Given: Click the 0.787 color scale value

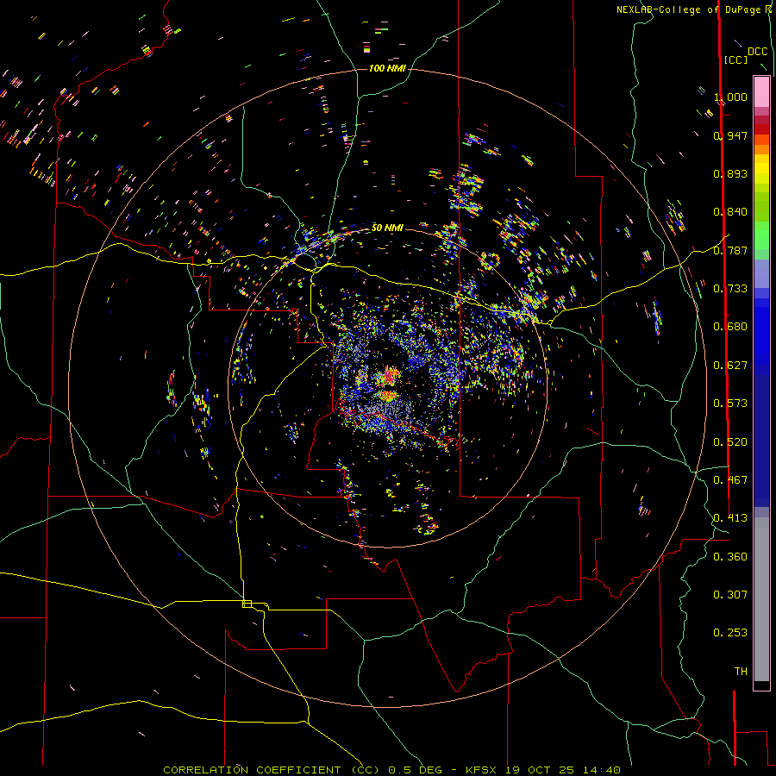Looking at the screenshot, I should coord(730,250).
